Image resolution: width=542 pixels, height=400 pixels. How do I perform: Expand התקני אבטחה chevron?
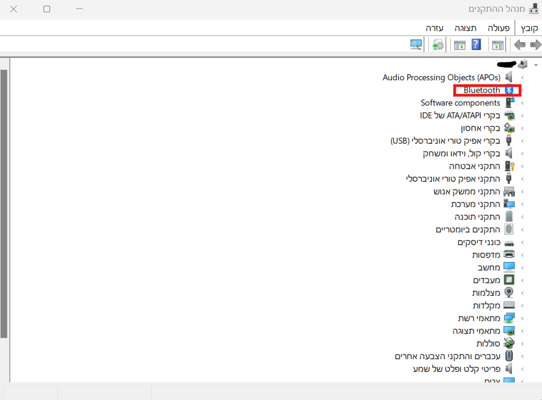coord(522,166)
